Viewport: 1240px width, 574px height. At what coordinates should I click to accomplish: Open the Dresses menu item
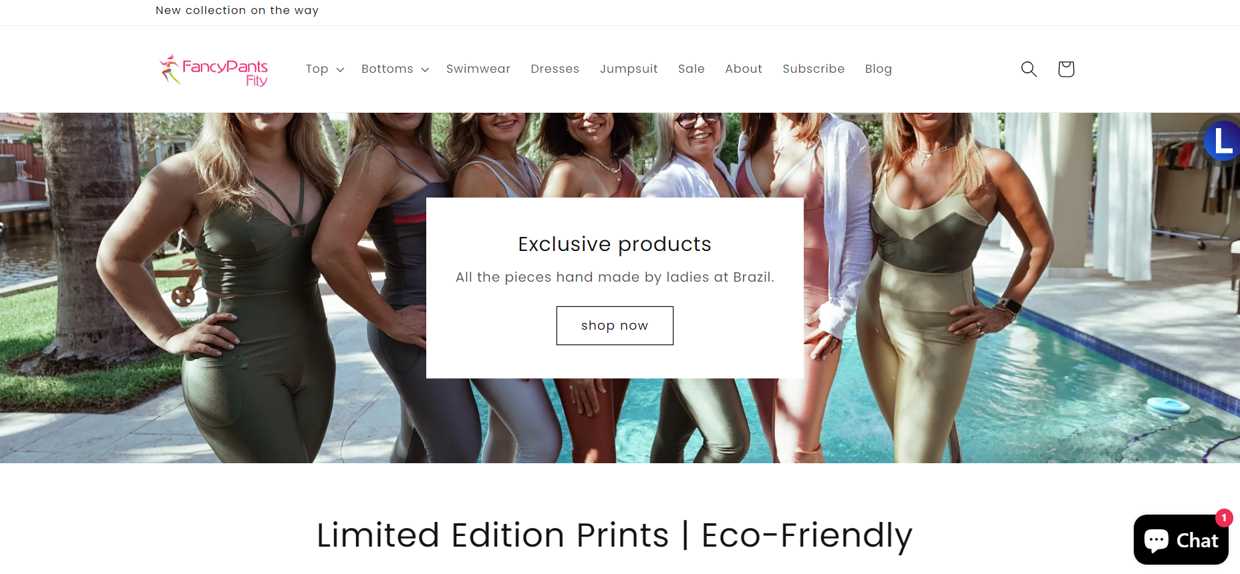pyautogui.click(x=555, y=69)
